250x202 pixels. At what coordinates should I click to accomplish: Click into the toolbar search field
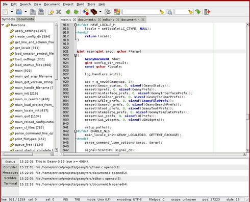(x=141, y=12)
